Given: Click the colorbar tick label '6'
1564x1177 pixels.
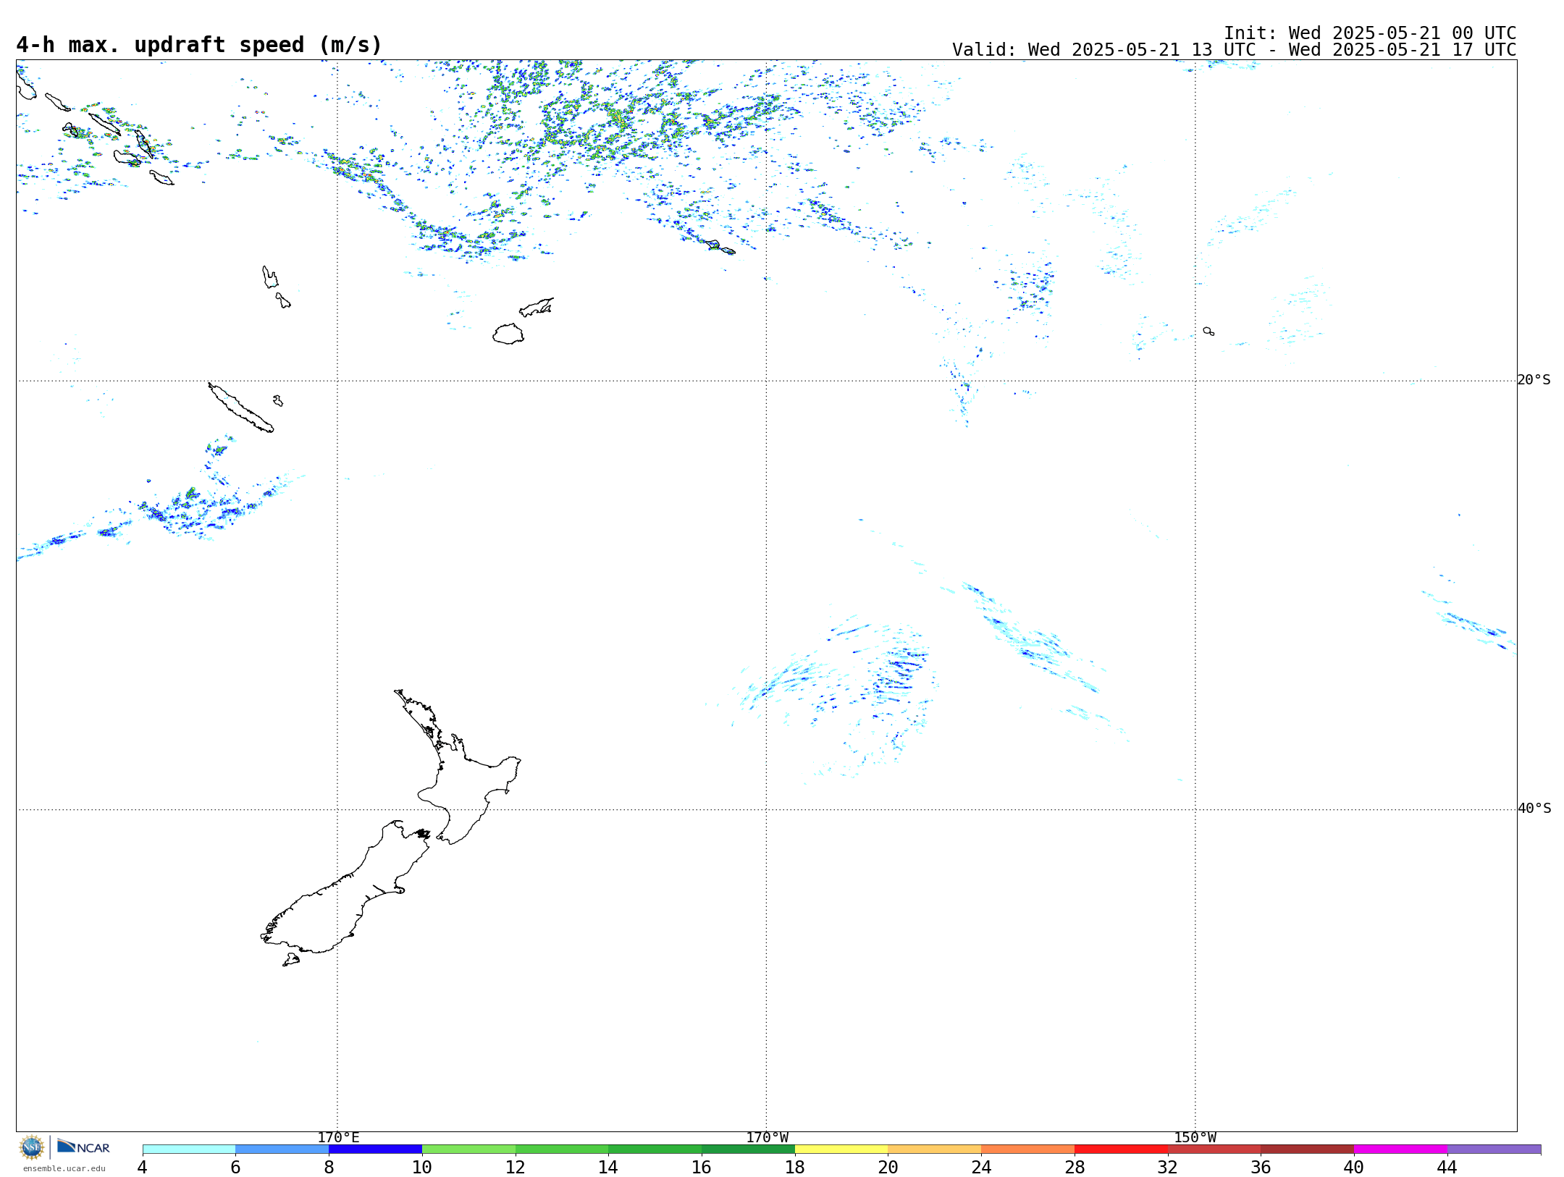Looking at the screenshot, I should click(x=235, y=1167).
